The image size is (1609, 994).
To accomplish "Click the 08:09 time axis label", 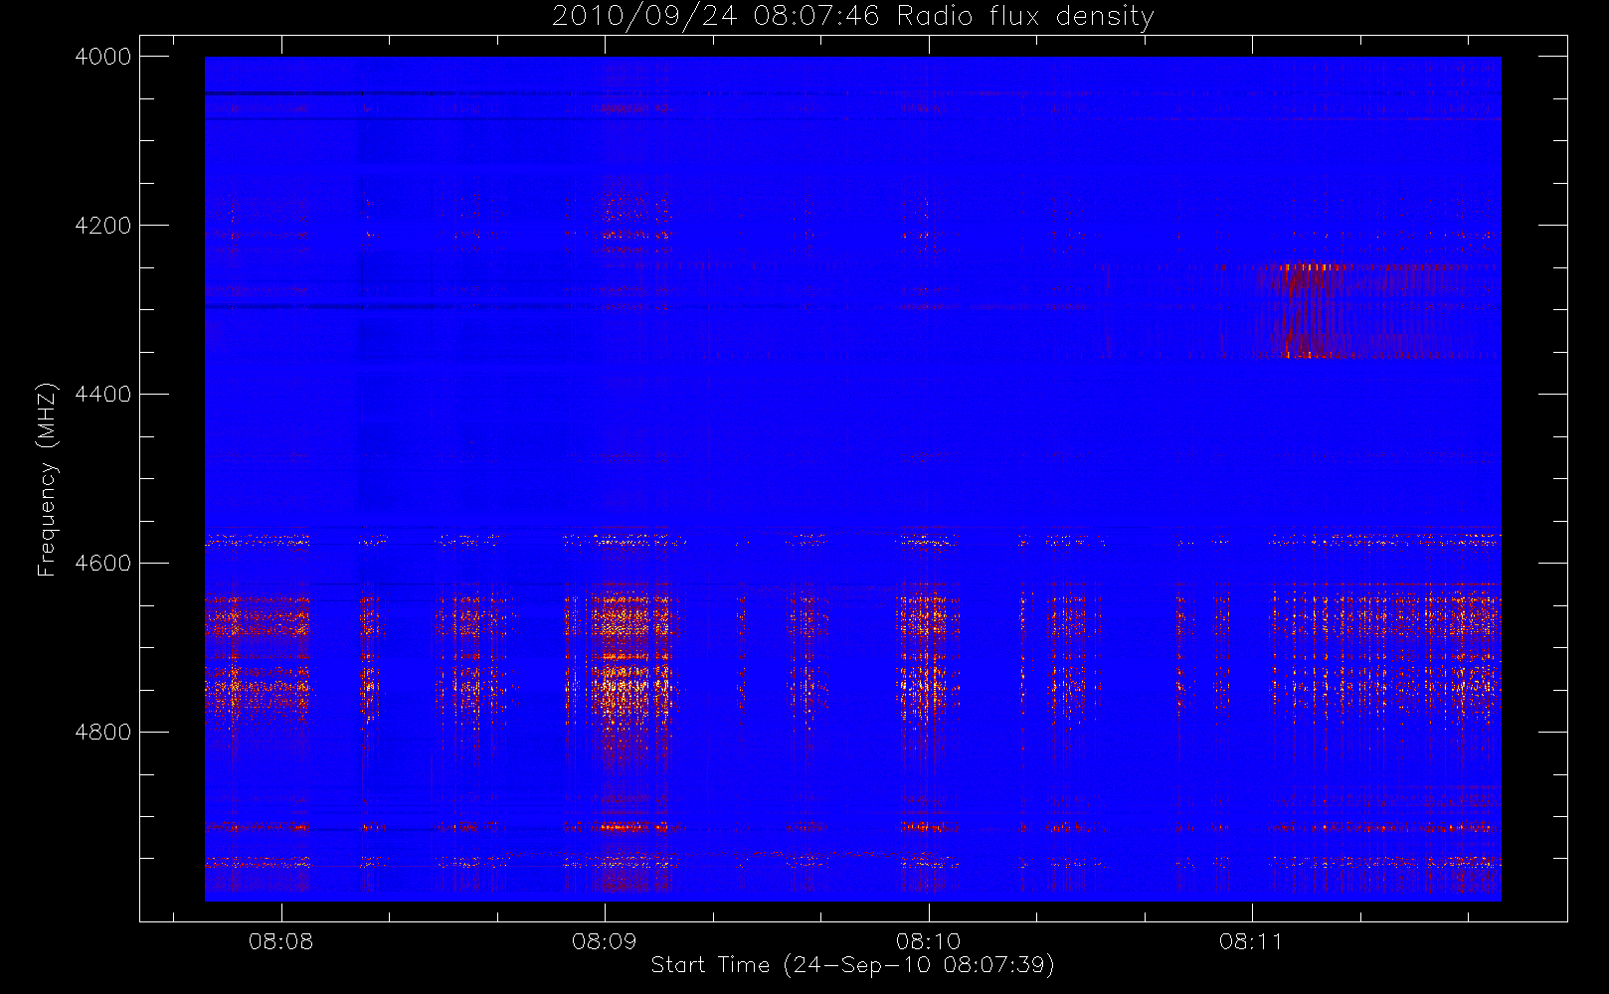I will pyautogui.click(x=604, y=941).
